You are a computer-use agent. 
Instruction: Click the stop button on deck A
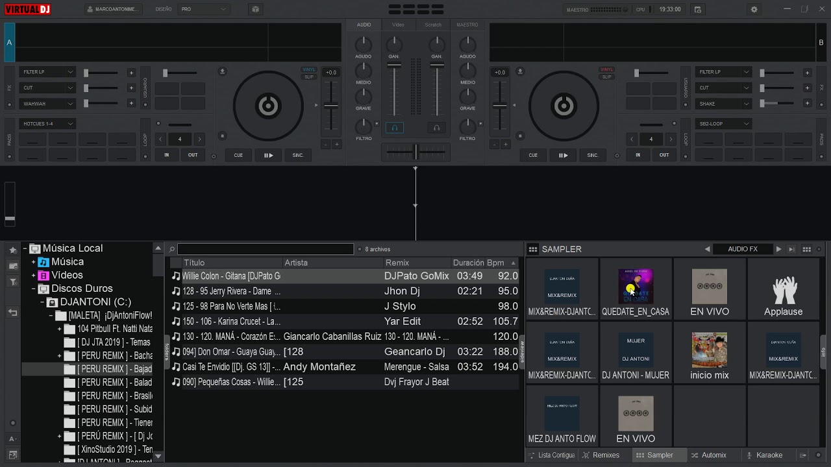[x=223, y=136]
